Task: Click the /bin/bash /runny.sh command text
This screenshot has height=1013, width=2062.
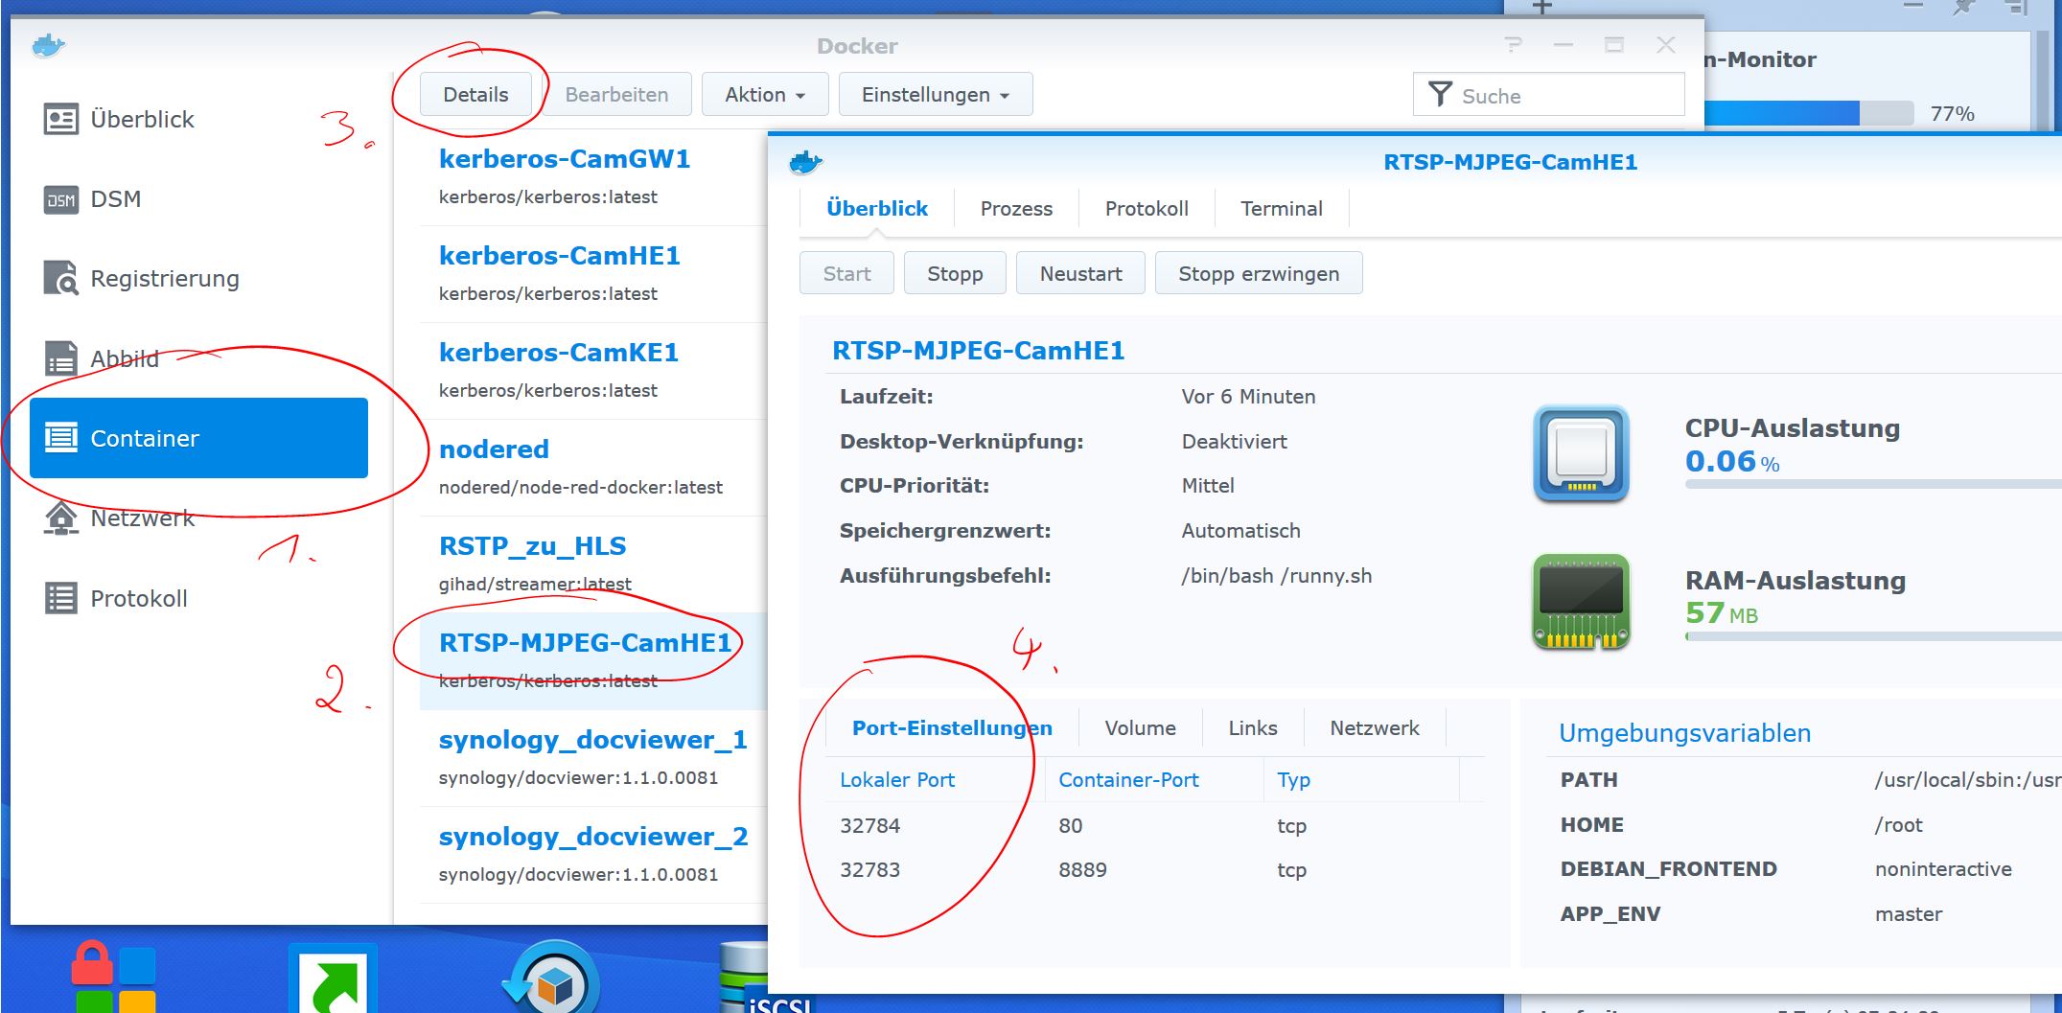Action: tap(1276, 575)
